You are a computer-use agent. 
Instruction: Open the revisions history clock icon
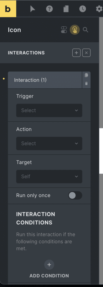pyautogui.click(x=83, y=9)
